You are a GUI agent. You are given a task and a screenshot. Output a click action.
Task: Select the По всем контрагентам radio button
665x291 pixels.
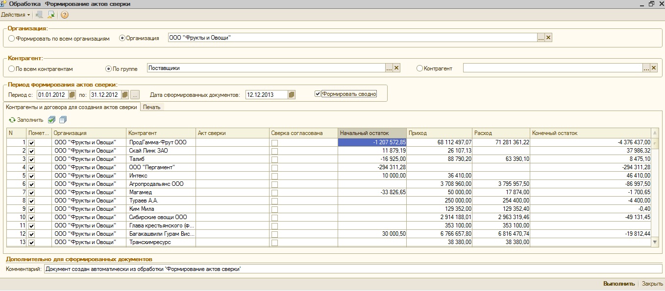(12, 69)
